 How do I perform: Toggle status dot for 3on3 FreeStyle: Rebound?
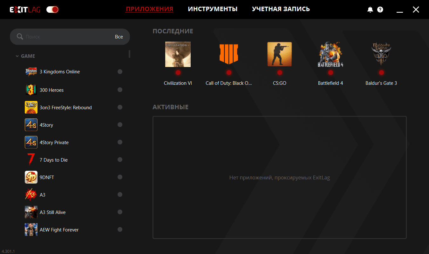click(x=120, y=107)
